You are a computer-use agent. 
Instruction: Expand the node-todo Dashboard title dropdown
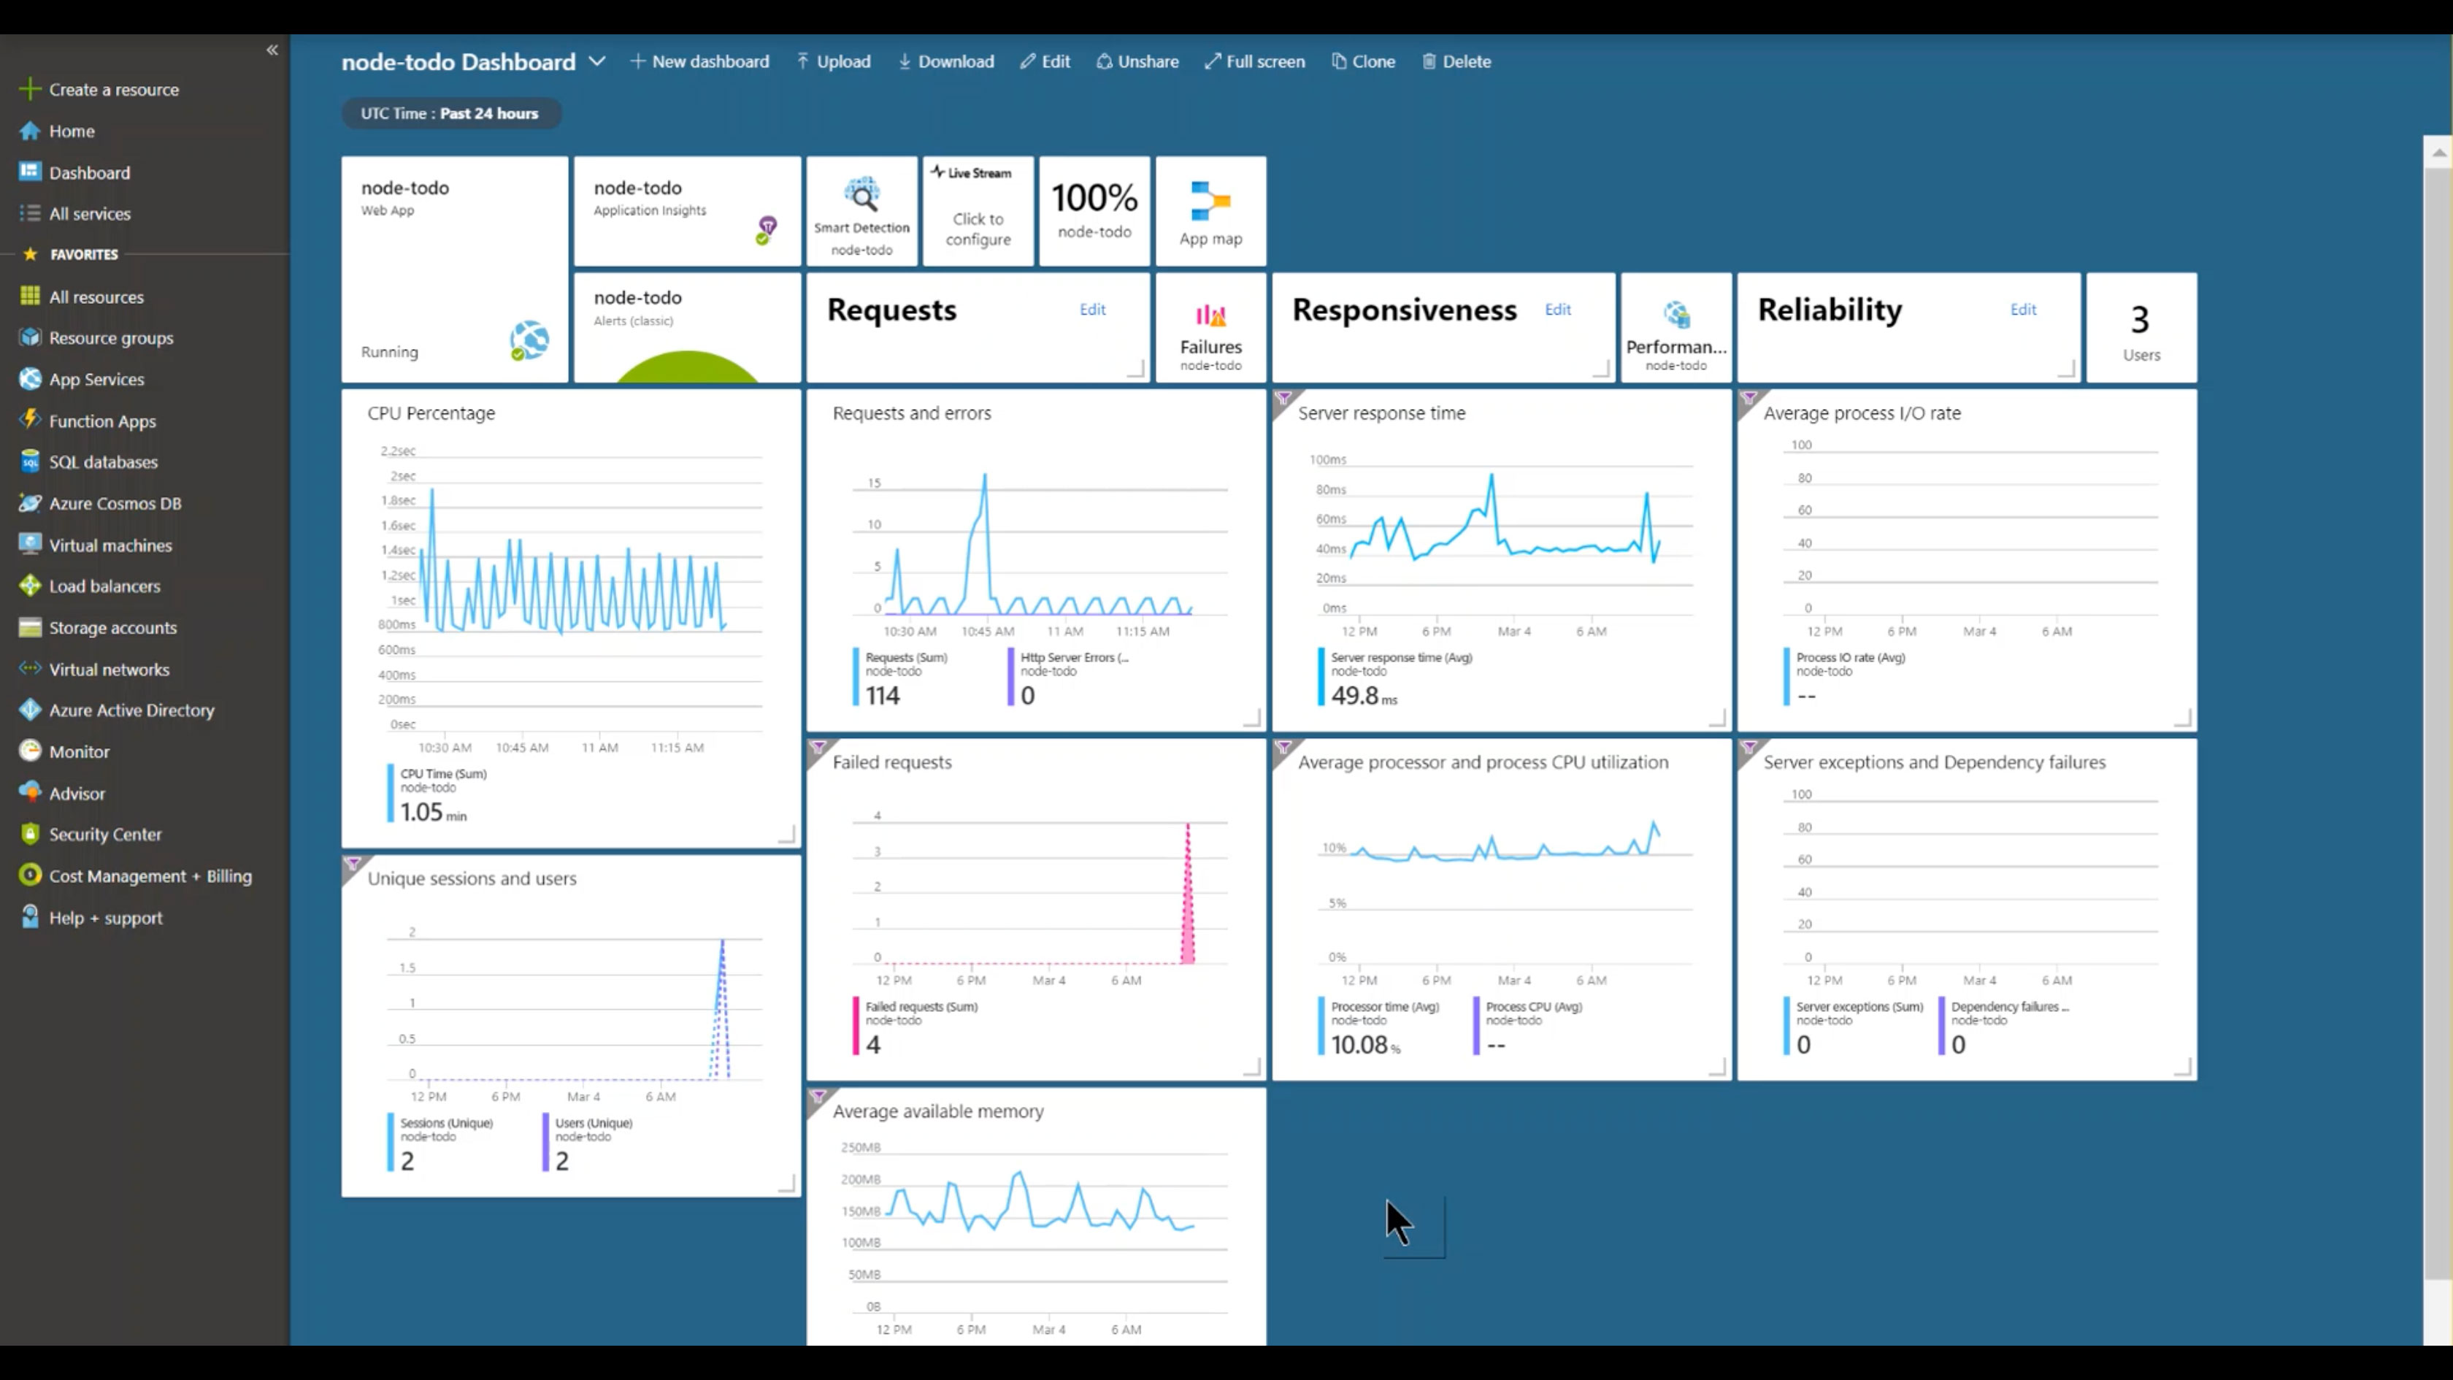click(598, 61)
